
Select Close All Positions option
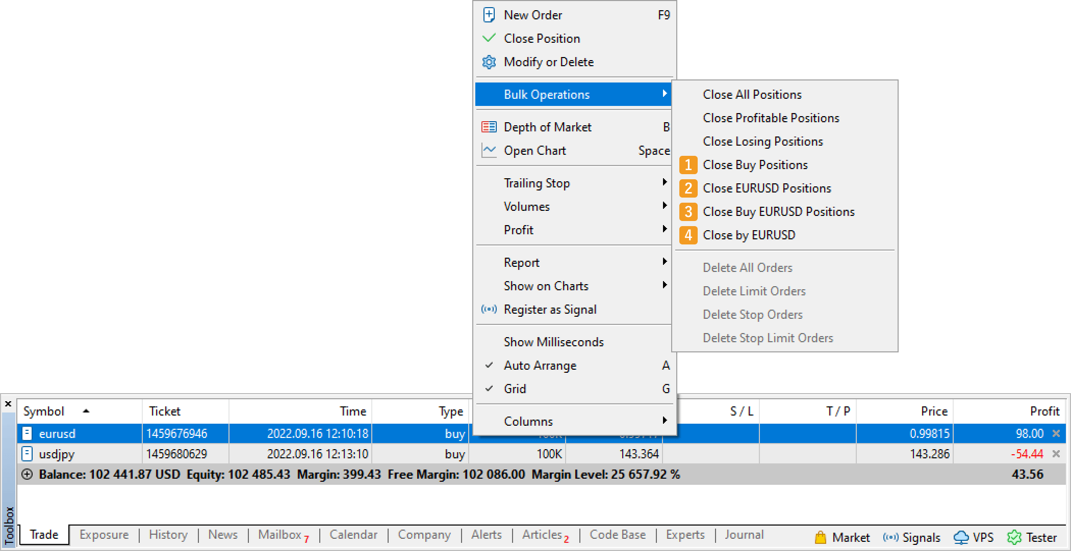pos(751,95)
